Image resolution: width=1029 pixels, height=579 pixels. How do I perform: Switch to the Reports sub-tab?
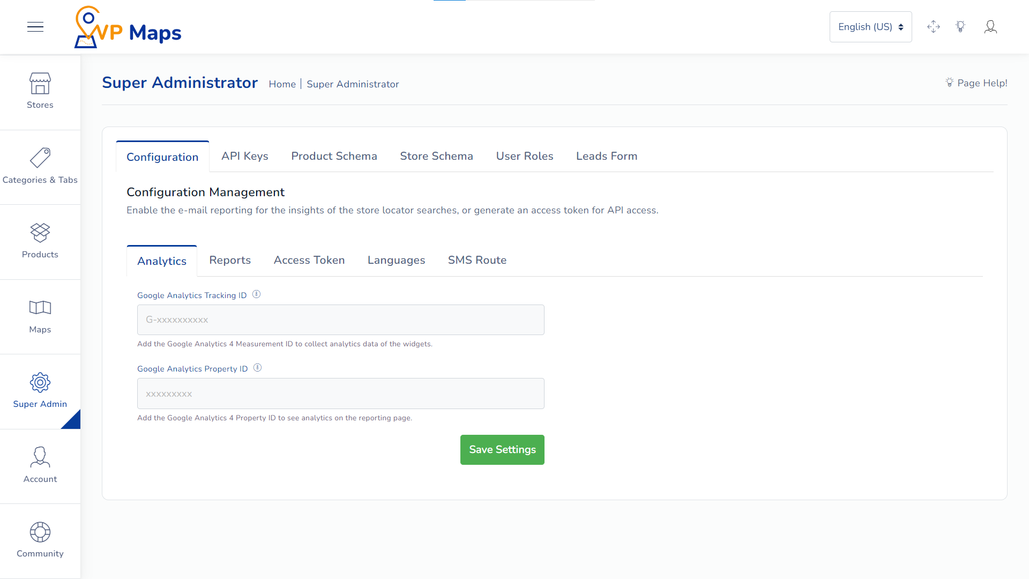[x=230, y=260]
